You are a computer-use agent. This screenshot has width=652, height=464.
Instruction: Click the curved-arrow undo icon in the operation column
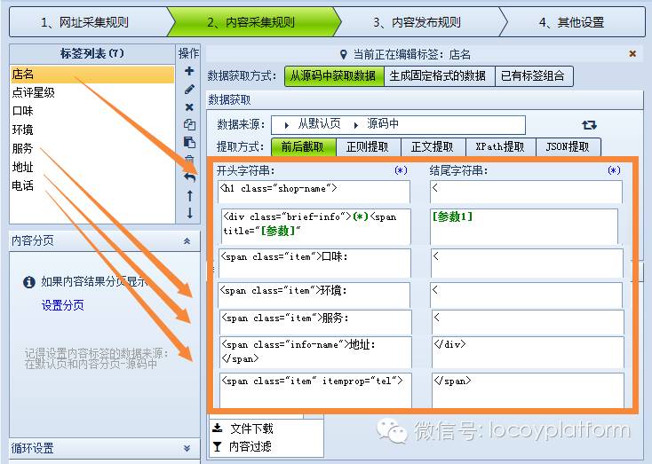189,177
